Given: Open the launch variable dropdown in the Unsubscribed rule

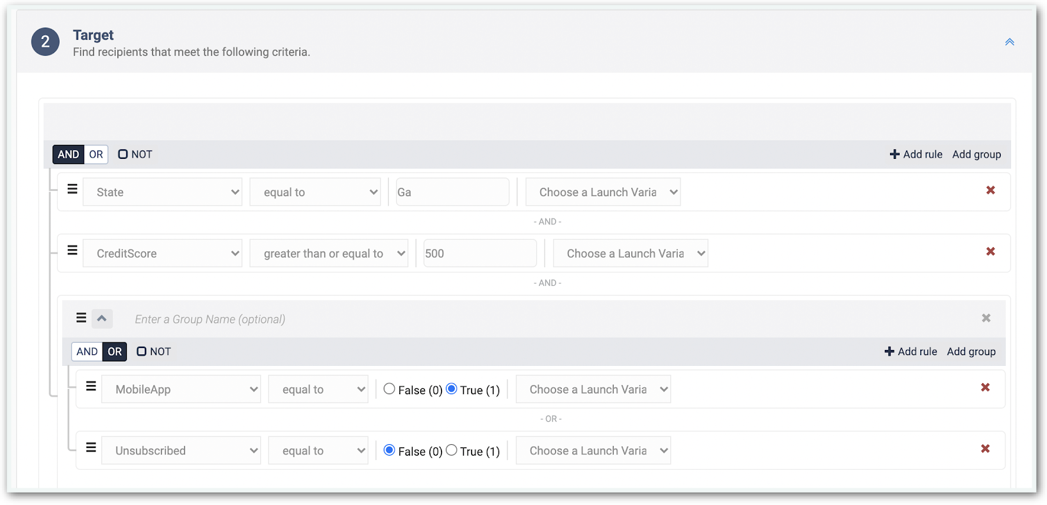Looking at the screenshot, I should [593, 451].
